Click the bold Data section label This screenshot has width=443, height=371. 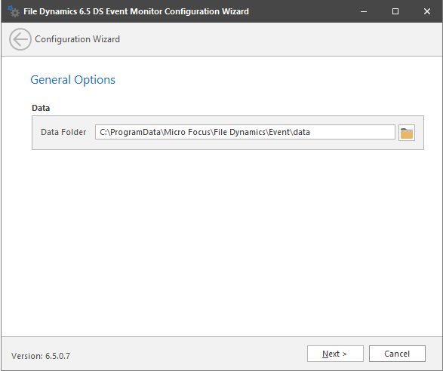[x=41, y=108]
